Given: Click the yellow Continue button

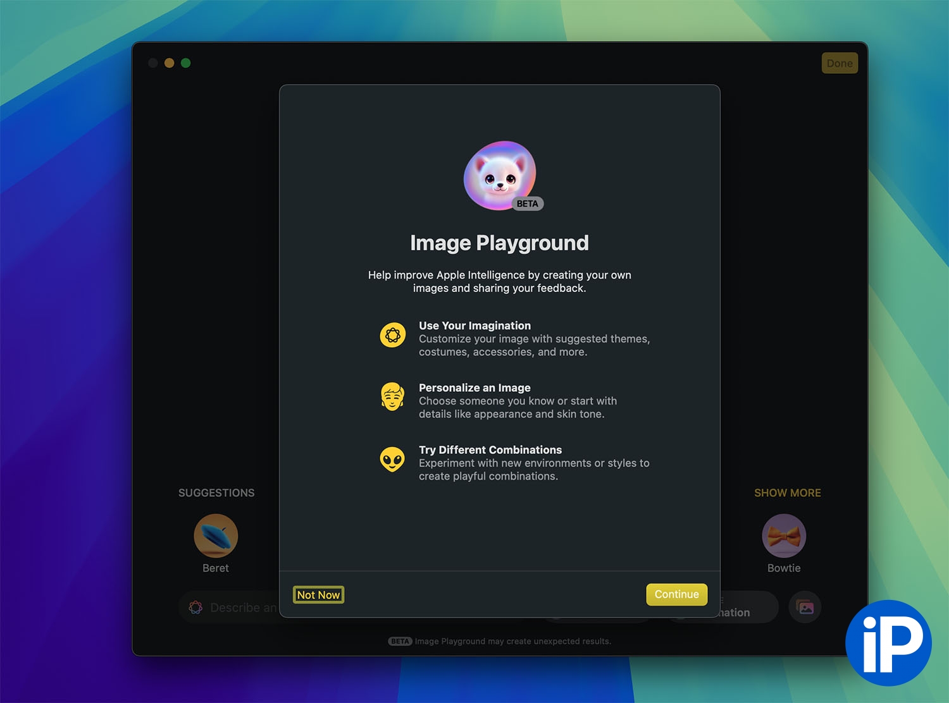Looking at the screenshot, I should [x=676, y=594].
